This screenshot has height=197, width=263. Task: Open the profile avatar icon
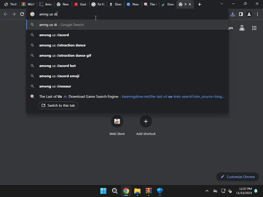[x=249, y=14]
